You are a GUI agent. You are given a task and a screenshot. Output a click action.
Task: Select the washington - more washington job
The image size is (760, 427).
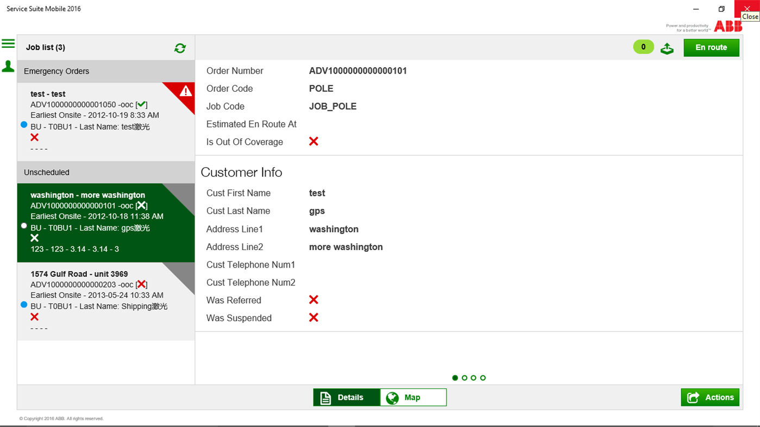(x=106, y=223)
